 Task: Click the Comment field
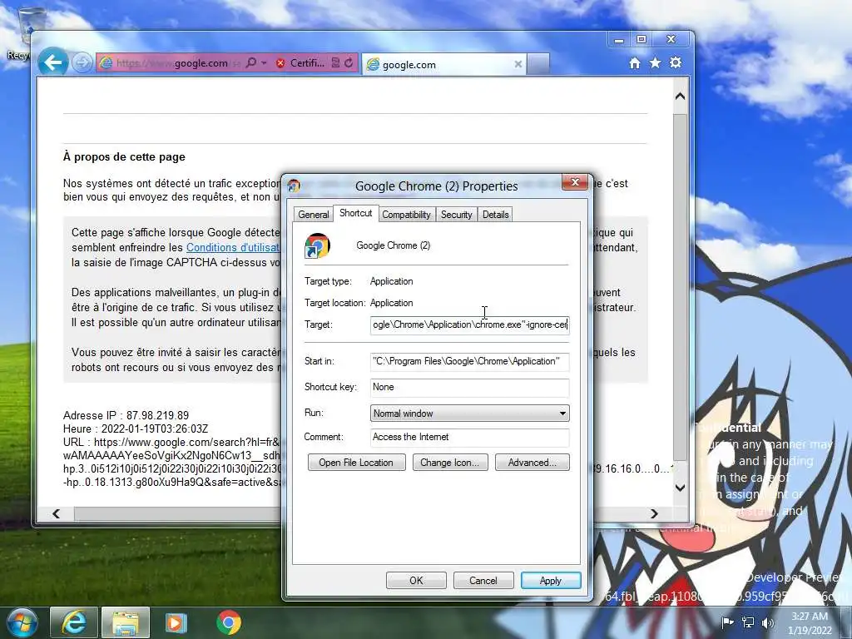point(469,438)
